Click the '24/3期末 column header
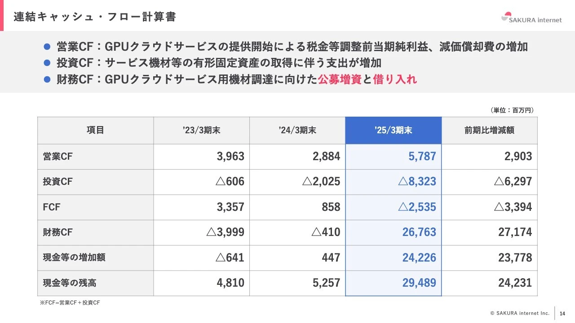The width and height of the screenshot is (575, 323). tap(297, 130)
